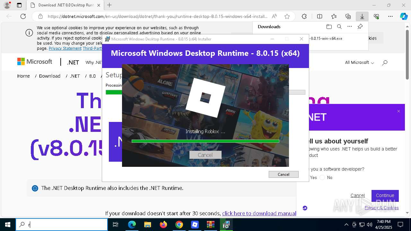
Task: Open File Explorer from taskbar
Action: click(x=147, y=225)
